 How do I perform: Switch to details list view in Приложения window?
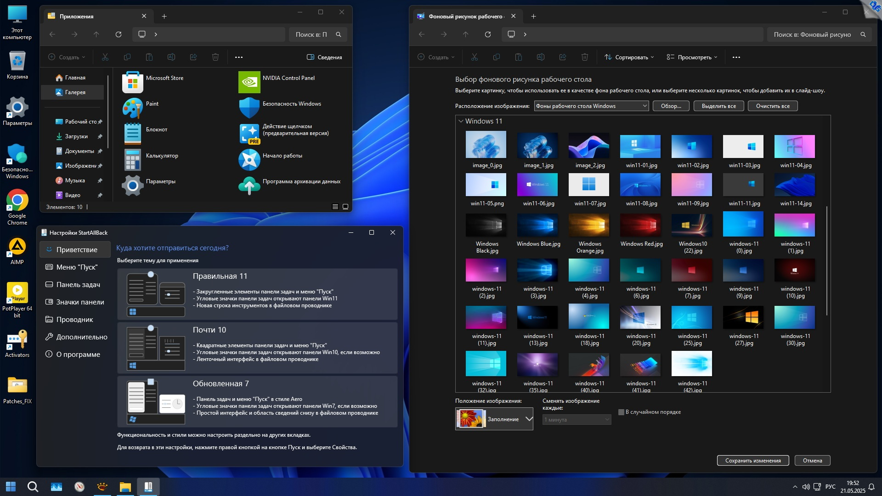click(x=335, y=207)
